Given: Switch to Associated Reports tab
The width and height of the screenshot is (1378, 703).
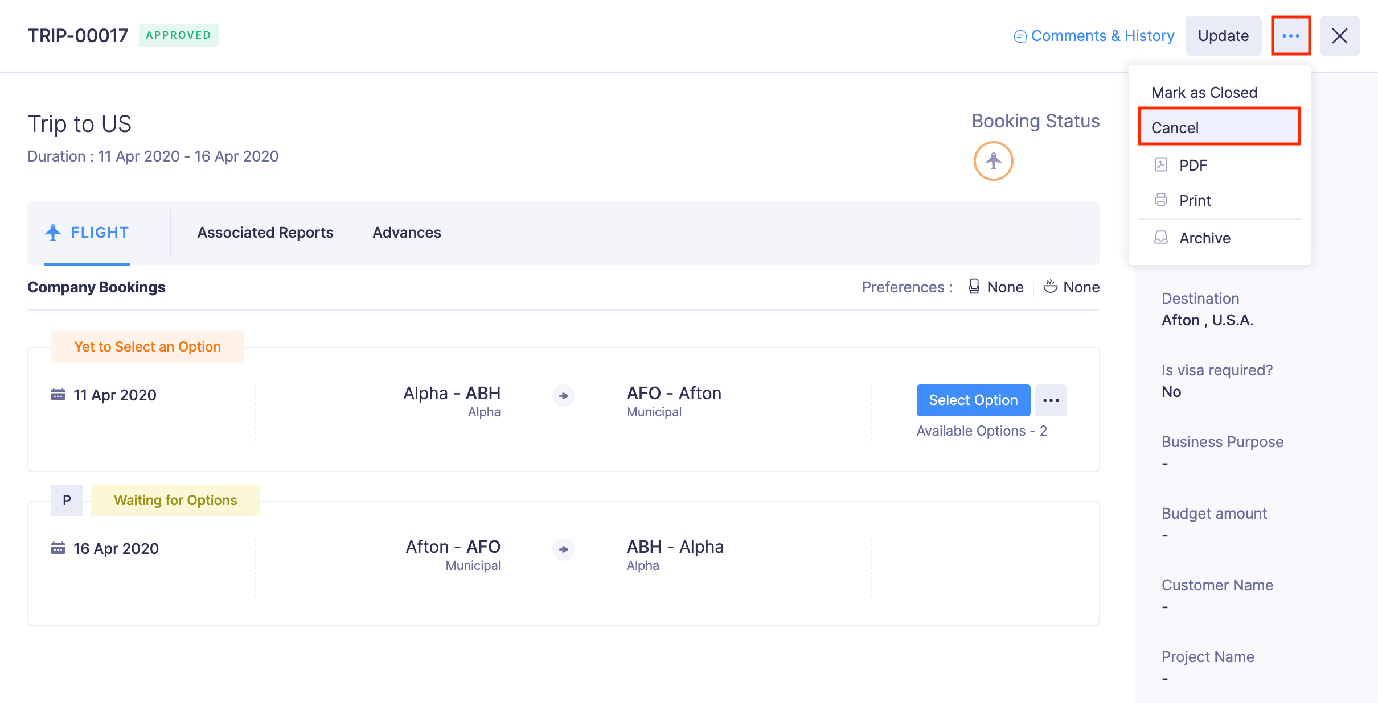Looking at the screenshot, I should [x=265, y=233].
